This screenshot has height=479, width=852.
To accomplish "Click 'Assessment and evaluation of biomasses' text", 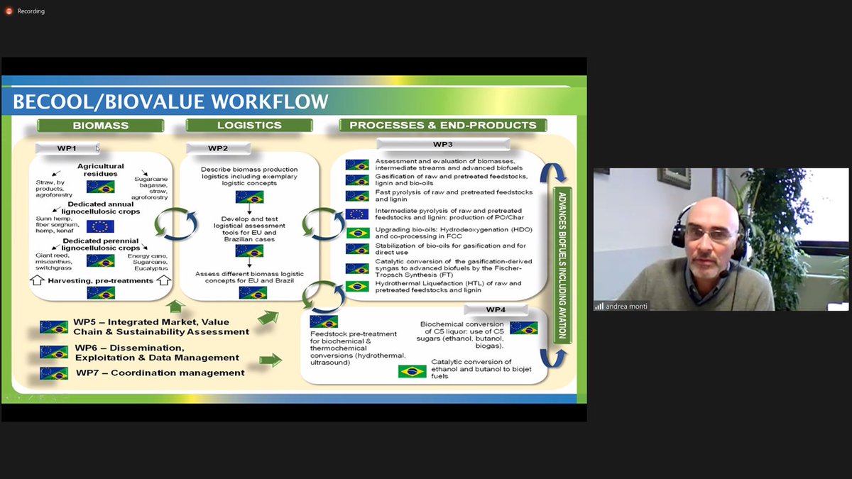I will coord(448,165).
